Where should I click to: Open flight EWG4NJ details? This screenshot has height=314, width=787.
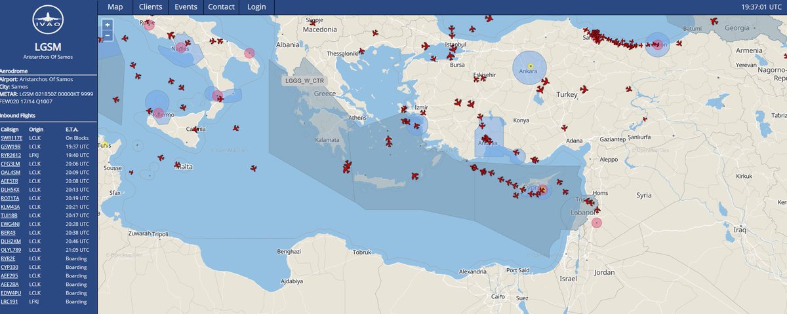[10, 224]
